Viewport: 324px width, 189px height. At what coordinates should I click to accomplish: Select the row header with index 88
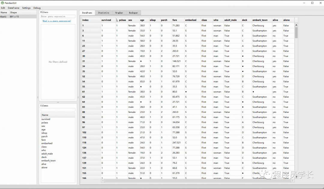click(x=91, y=112)
